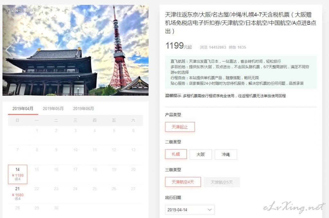Click the Tokyo Tower product photo
The height and width of the screenshot is (218, 329).
pyautogui.click(x=76, y=50)
